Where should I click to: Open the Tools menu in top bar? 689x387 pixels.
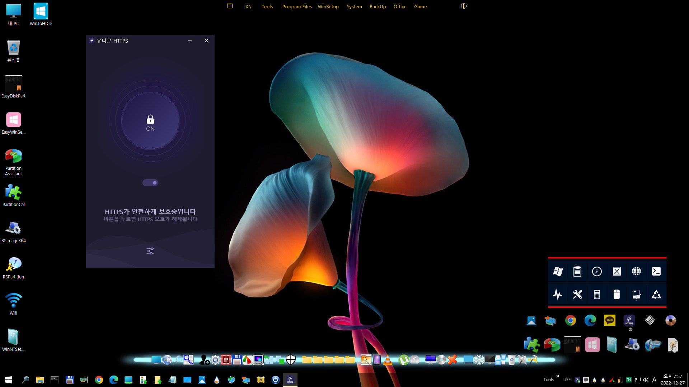coord(267,6)
